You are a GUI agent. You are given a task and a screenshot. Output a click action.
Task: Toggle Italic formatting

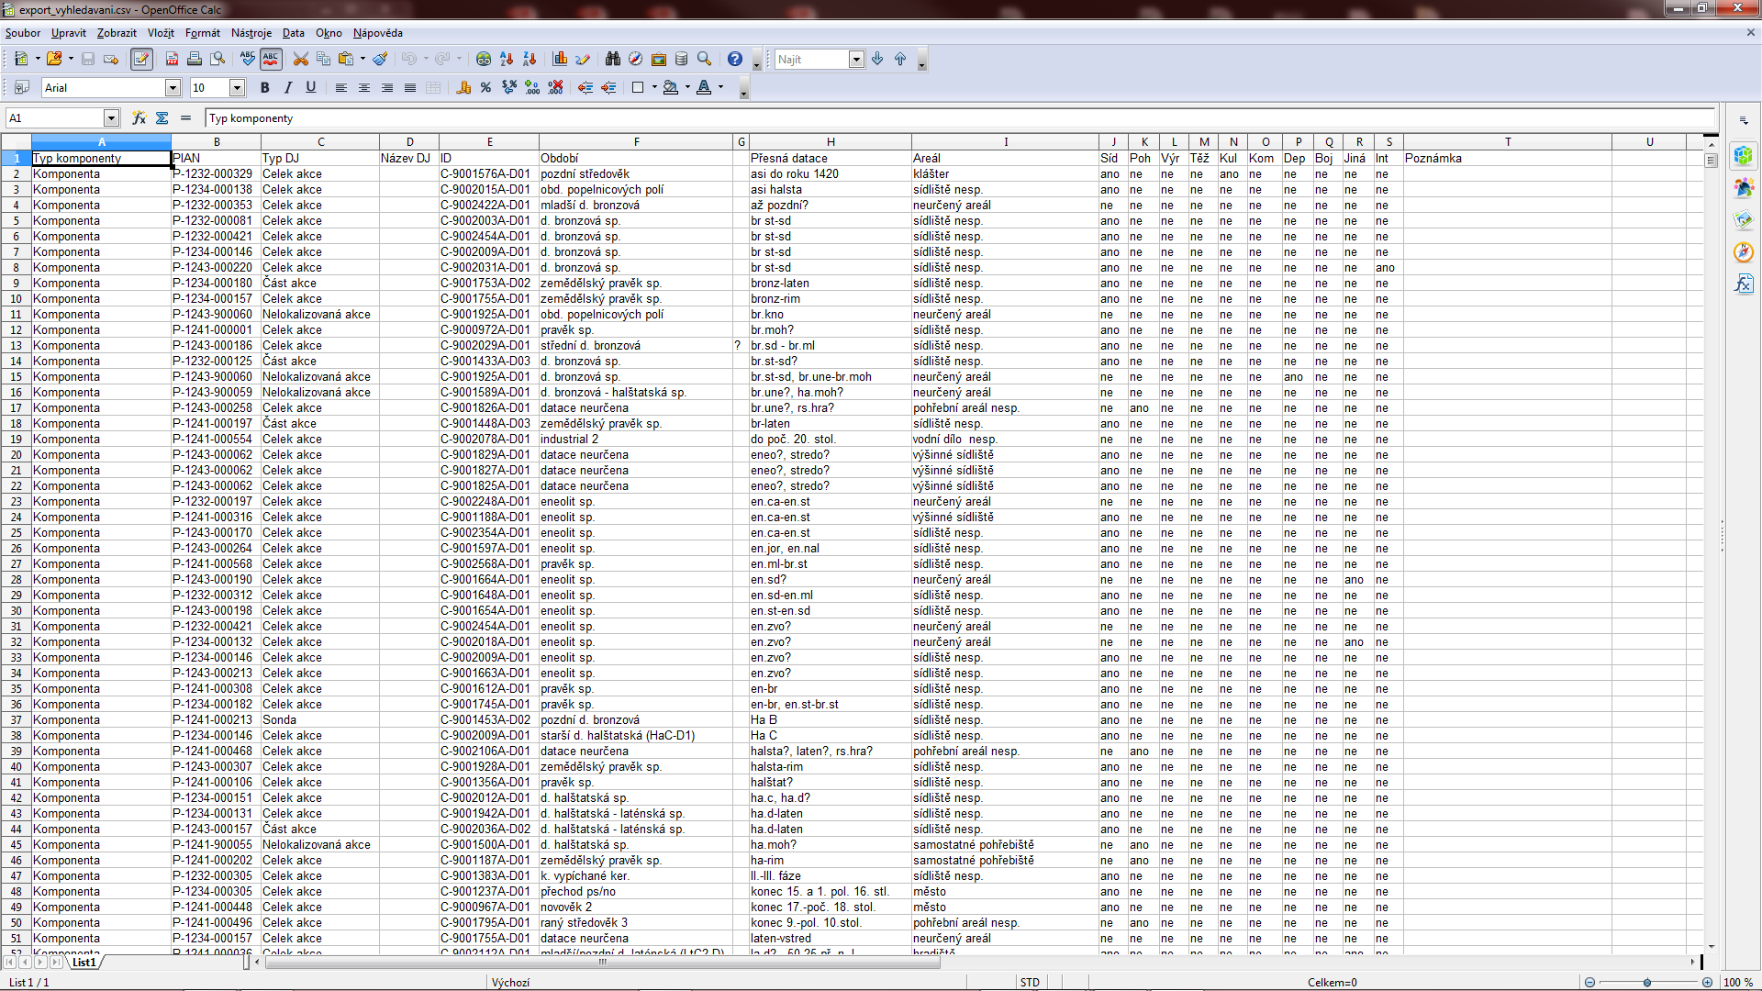coord(288,88)
